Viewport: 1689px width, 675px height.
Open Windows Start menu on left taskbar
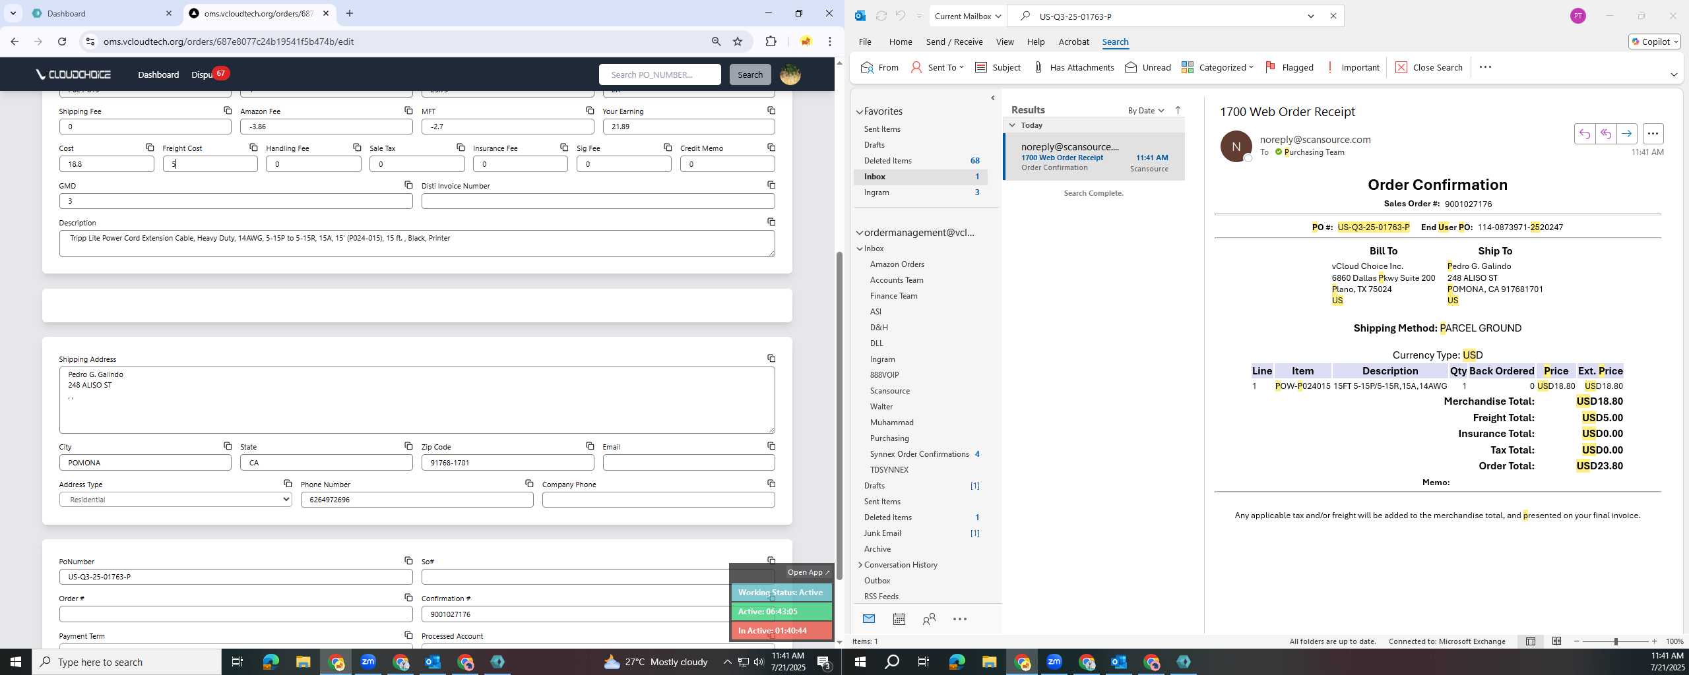click(16, 662)
